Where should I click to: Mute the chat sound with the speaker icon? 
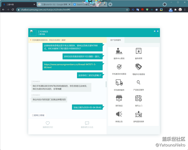(x=154, y=31)
